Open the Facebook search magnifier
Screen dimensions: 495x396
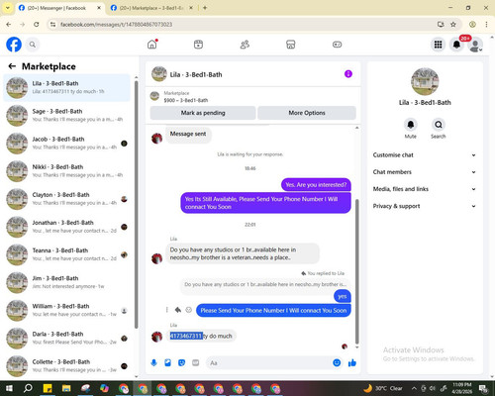[x=33, y=45]
